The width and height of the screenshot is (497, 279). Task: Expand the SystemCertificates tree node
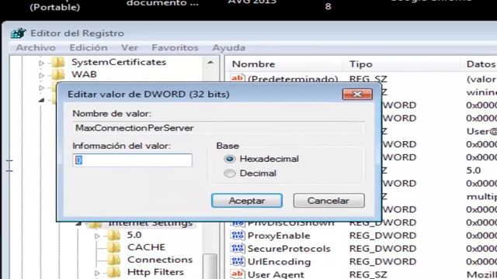point(41,64)
